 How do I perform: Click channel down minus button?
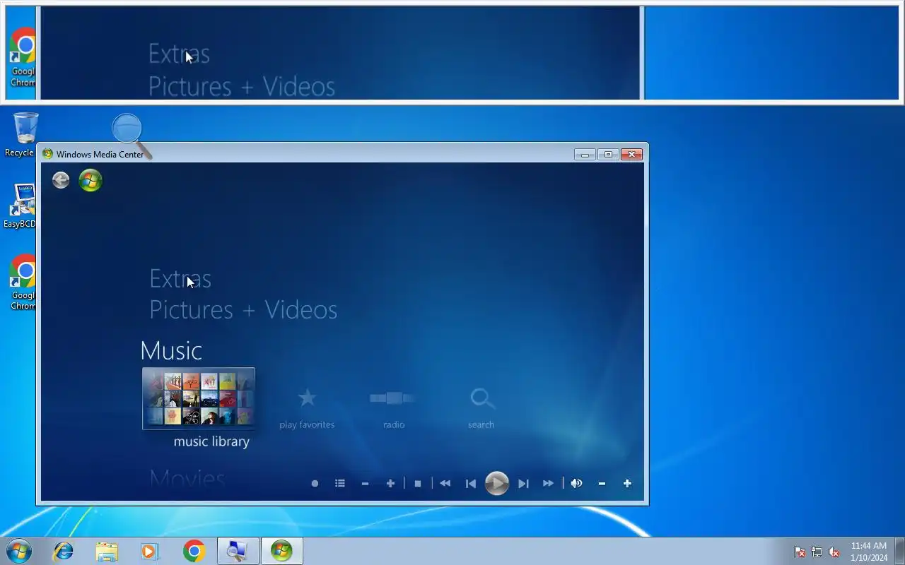pyautogui.click(x=365, y=484)
